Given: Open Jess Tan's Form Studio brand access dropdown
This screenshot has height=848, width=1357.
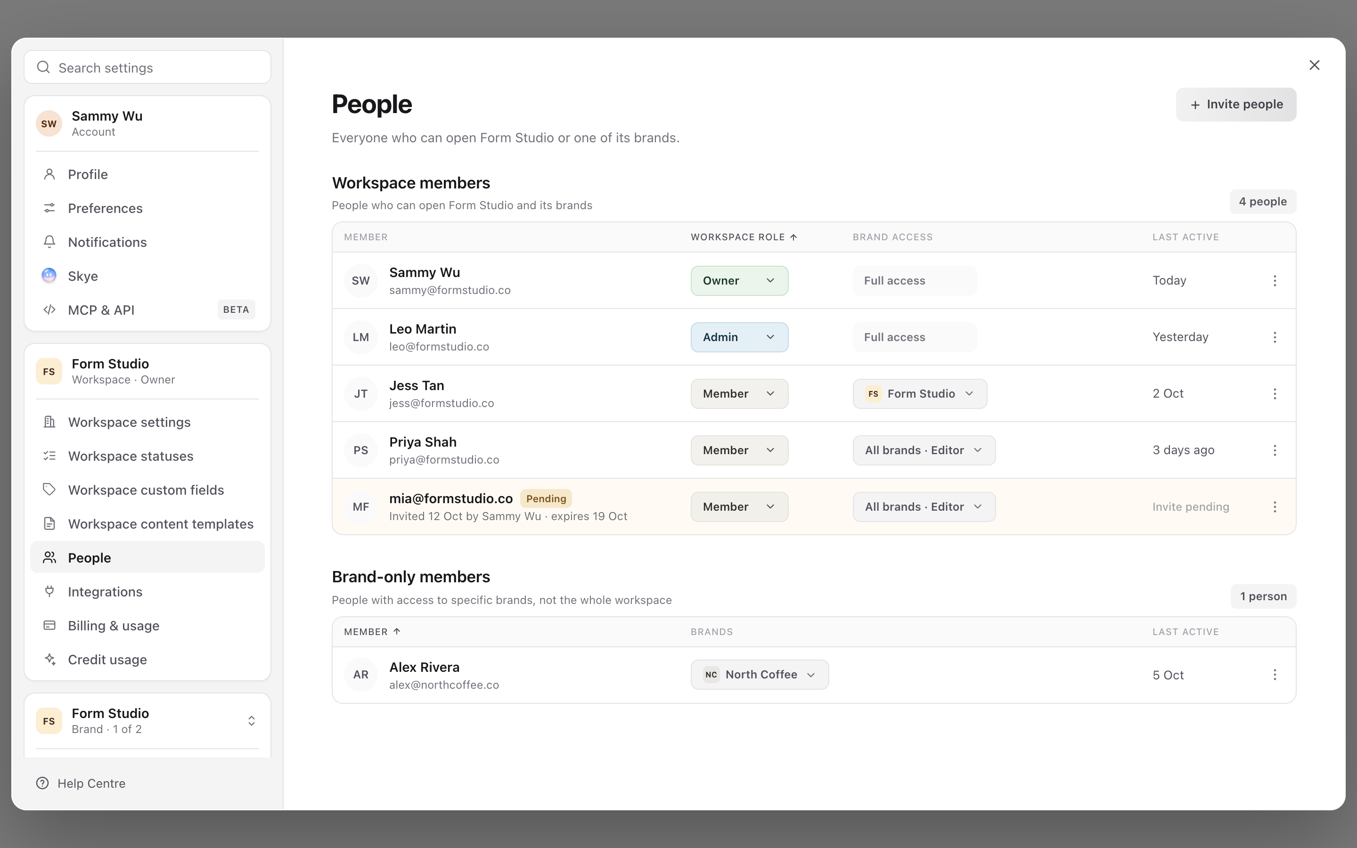Looking at the screenshot, I should [x=920, y=394].
